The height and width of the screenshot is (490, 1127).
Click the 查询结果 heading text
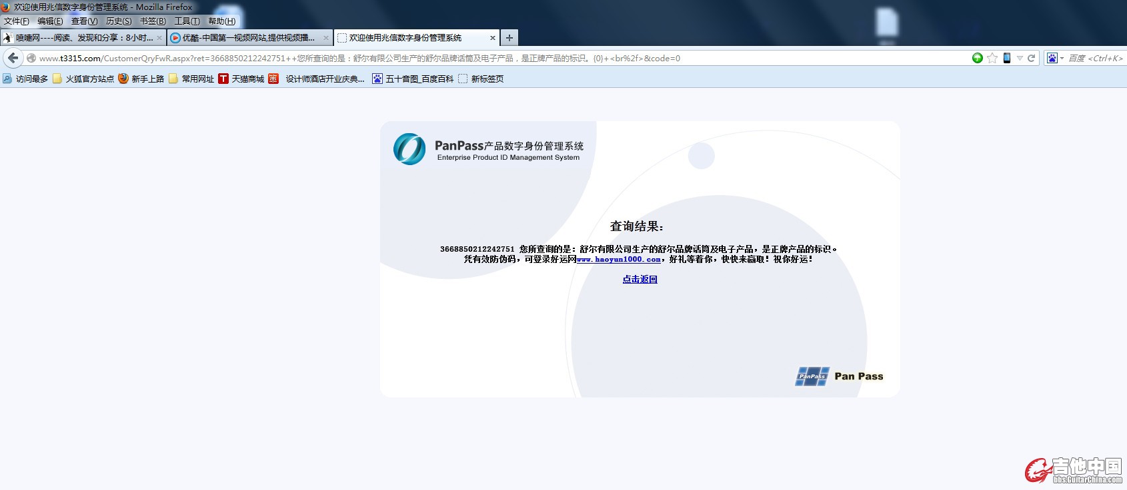[x=637, y=226]
